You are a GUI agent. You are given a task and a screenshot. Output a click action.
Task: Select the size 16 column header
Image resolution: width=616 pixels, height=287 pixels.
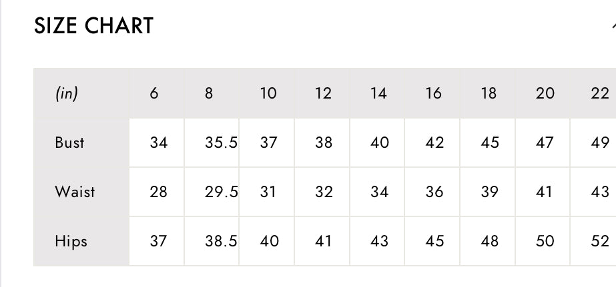[434, 93]
